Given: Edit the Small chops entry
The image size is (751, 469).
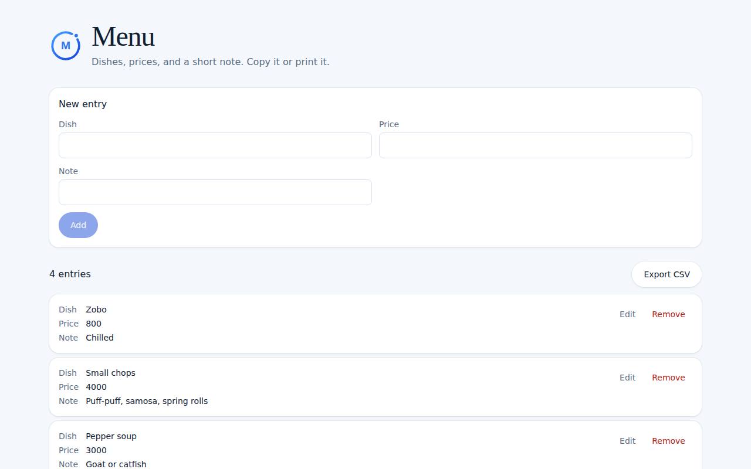Looking at the screenshot, I should (x=627, y=378).
